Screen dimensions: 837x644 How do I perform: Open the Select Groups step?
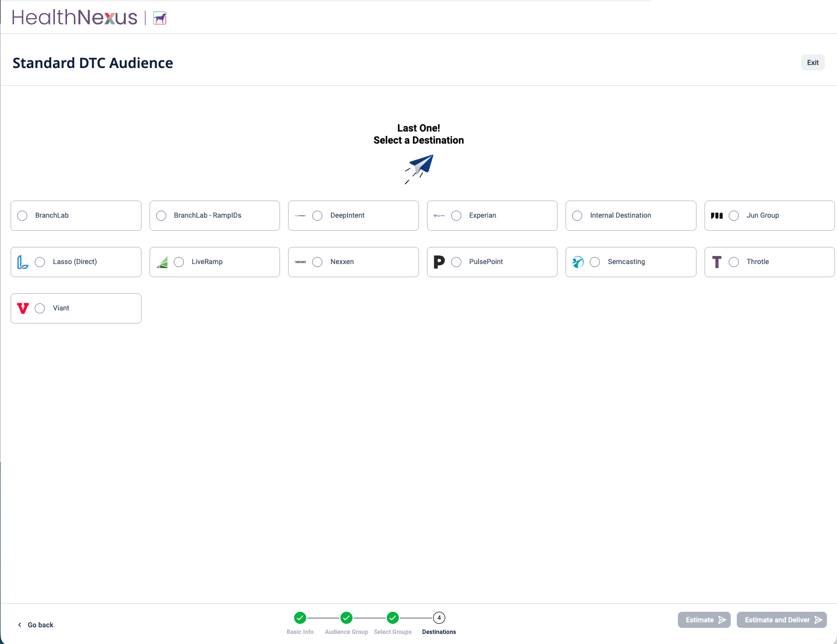coord(393,618)
